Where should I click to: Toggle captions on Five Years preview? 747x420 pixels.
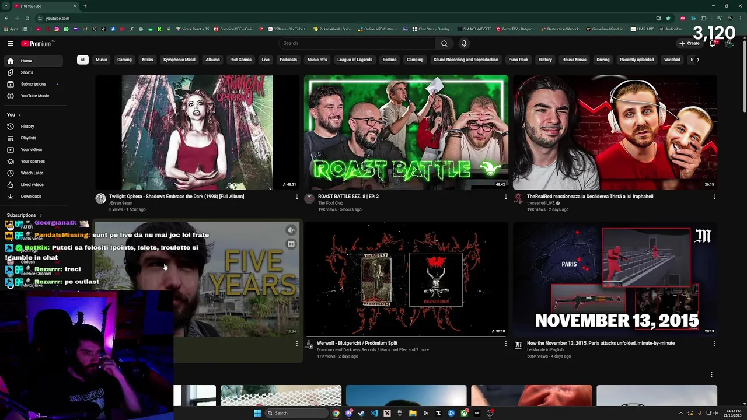pyautogui.click(x=291, y=244)
